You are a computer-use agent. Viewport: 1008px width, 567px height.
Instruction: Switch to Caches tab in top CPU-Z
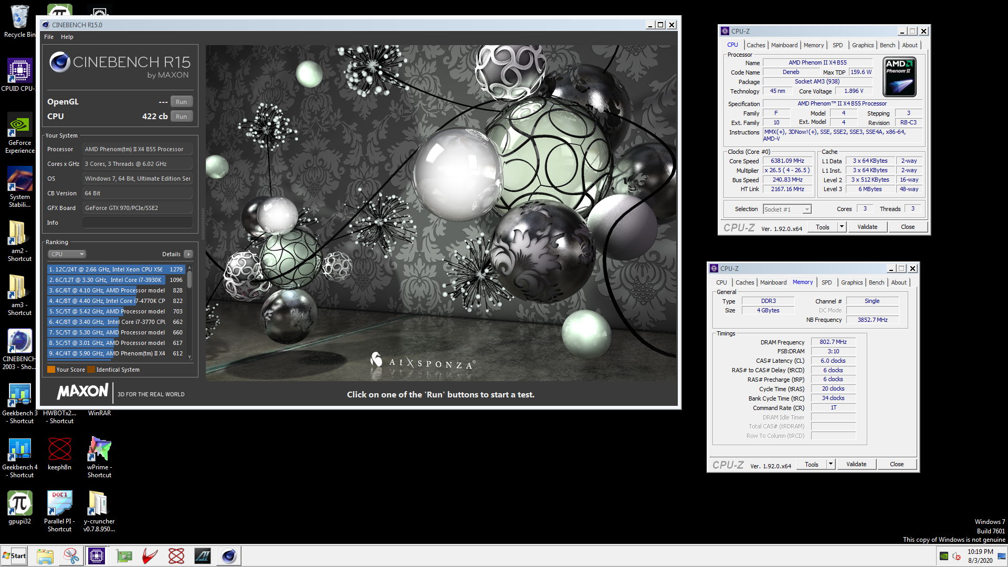[x=755, y=45]
